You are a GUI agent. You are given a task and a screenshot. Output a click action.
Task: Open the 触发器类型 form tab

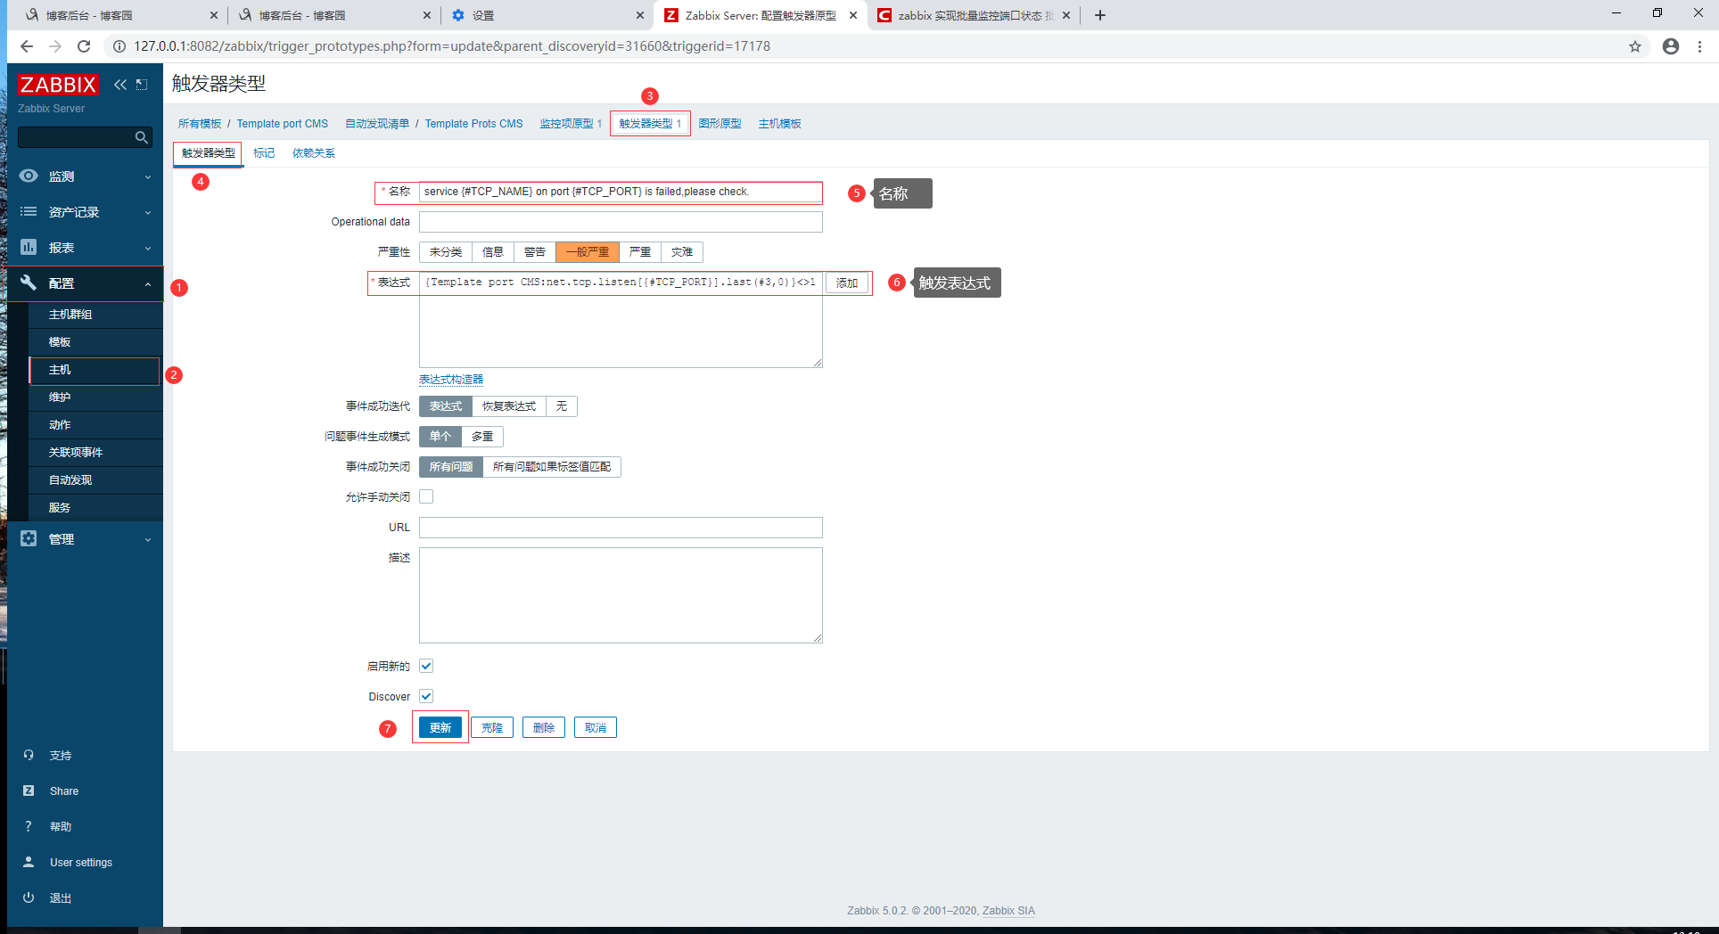[x=209, y=153]
